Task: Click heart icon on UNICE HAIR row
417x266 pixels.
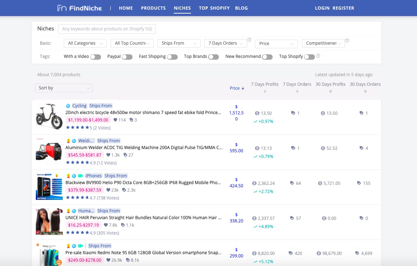Action: click(x=106, y=225)
